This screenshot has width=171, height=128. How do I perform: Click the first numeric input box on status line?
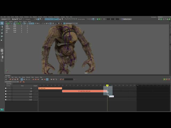tap(108, 19)
